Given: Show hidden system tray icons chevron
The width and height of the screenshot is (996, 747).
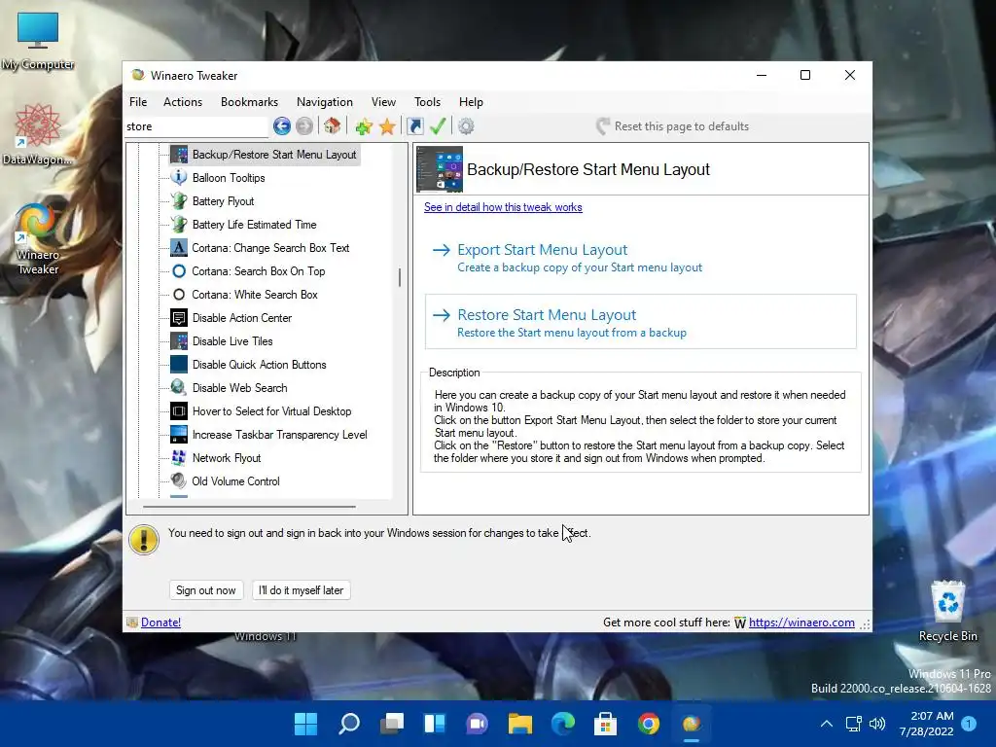Looking at the screenshot, I should coord(827,724).
